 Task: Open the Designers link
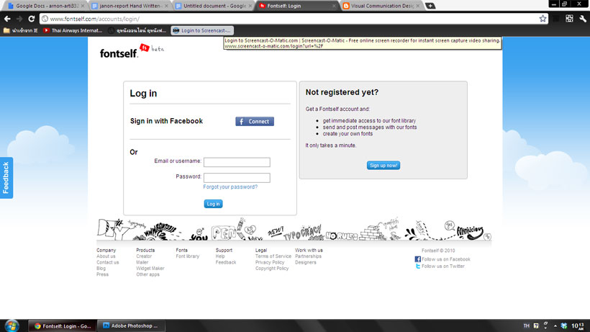(x=306, y=262)
